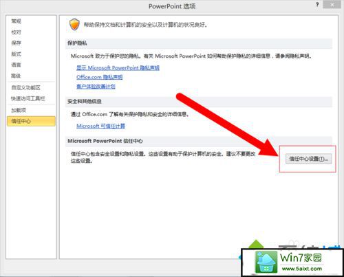The height and width of the screenshot is (277, 344).
Task: Open the 客户体验改善计划 link
Action: [96, 87]
